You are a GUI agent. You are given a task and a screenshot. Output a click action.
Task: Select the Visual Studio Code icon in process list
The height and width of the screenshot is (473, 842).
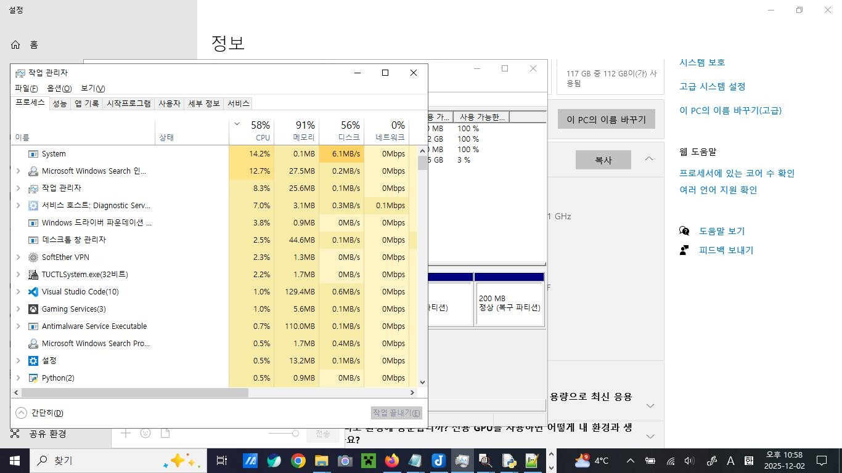[33, 291]
